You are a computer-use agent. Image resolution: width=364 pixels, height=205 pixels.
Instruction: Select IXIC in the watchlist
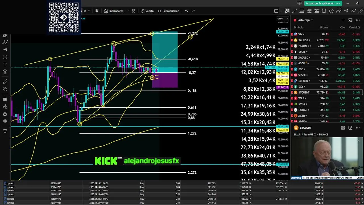click(327, 69)
